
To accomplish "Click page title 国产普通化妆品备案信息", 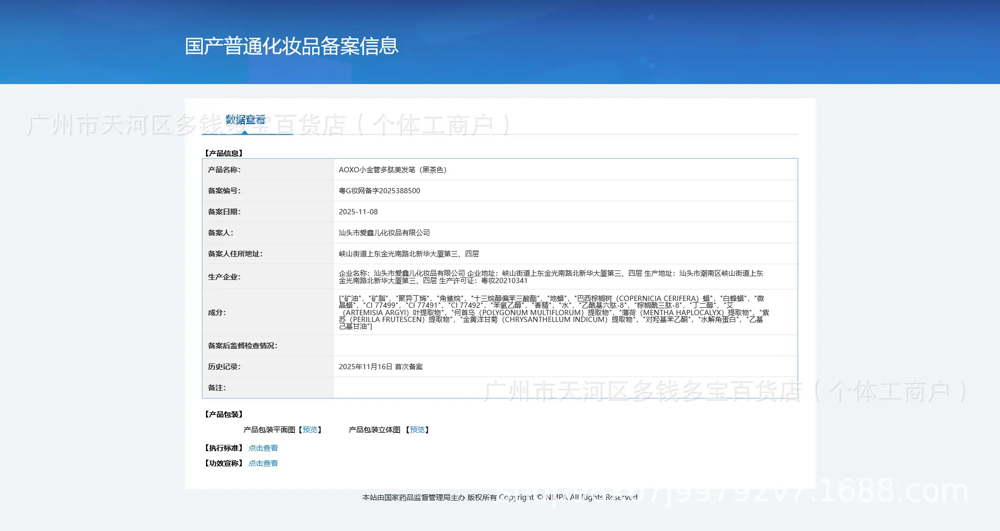I will click(x=292, y=46).
